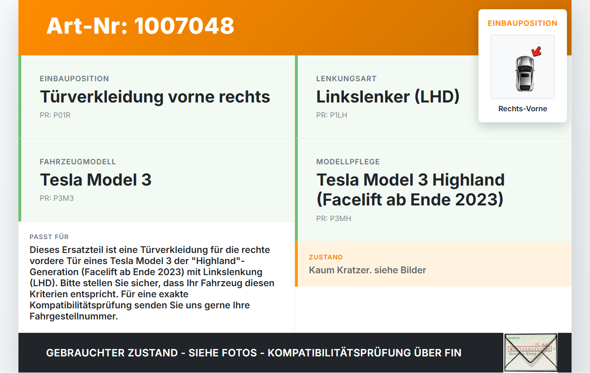Click 'Tesla Model 3 Highland (Facelift ab Ende 2023)'
The image size is (590, 373).
(x=410, y=189)
